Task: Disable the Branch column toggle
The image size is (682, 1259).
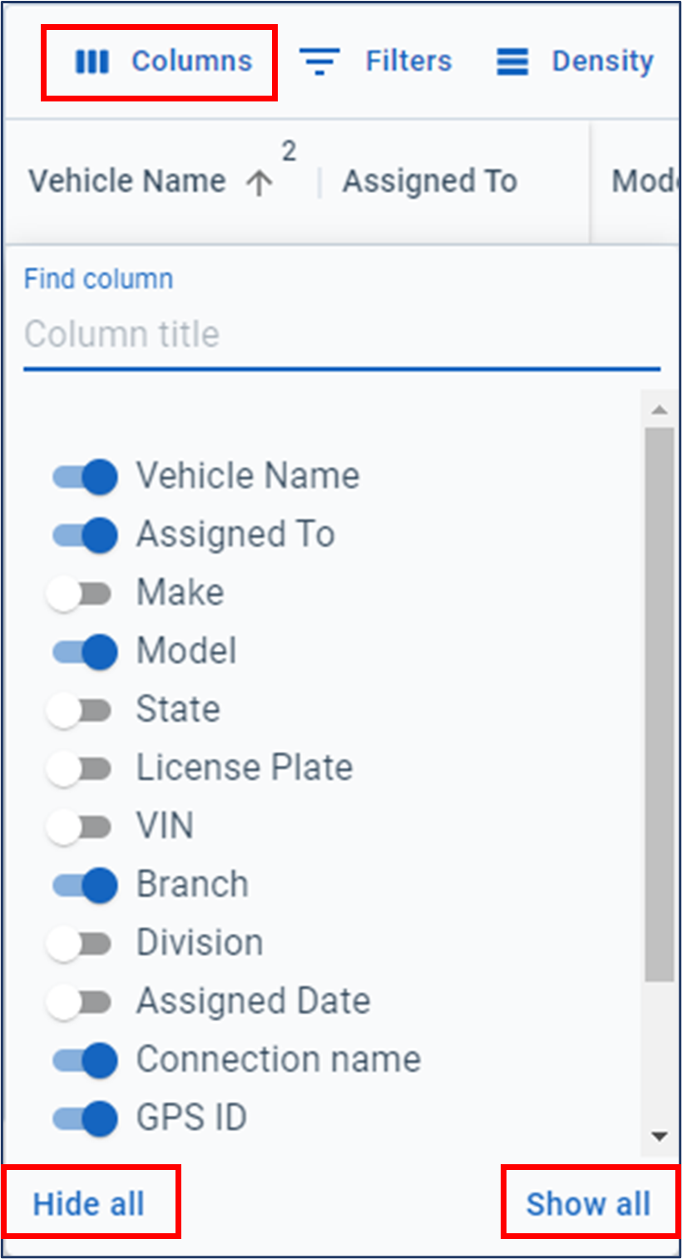Action: point(84,885)
